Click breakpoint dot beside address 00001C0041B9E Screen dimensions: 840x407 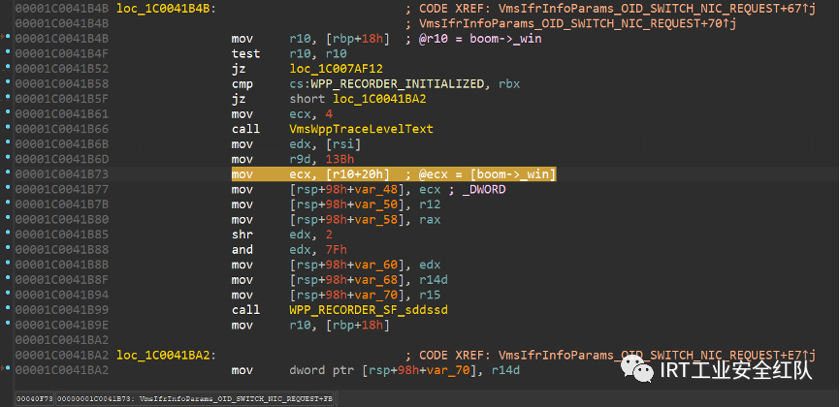[x=7, y=324]
